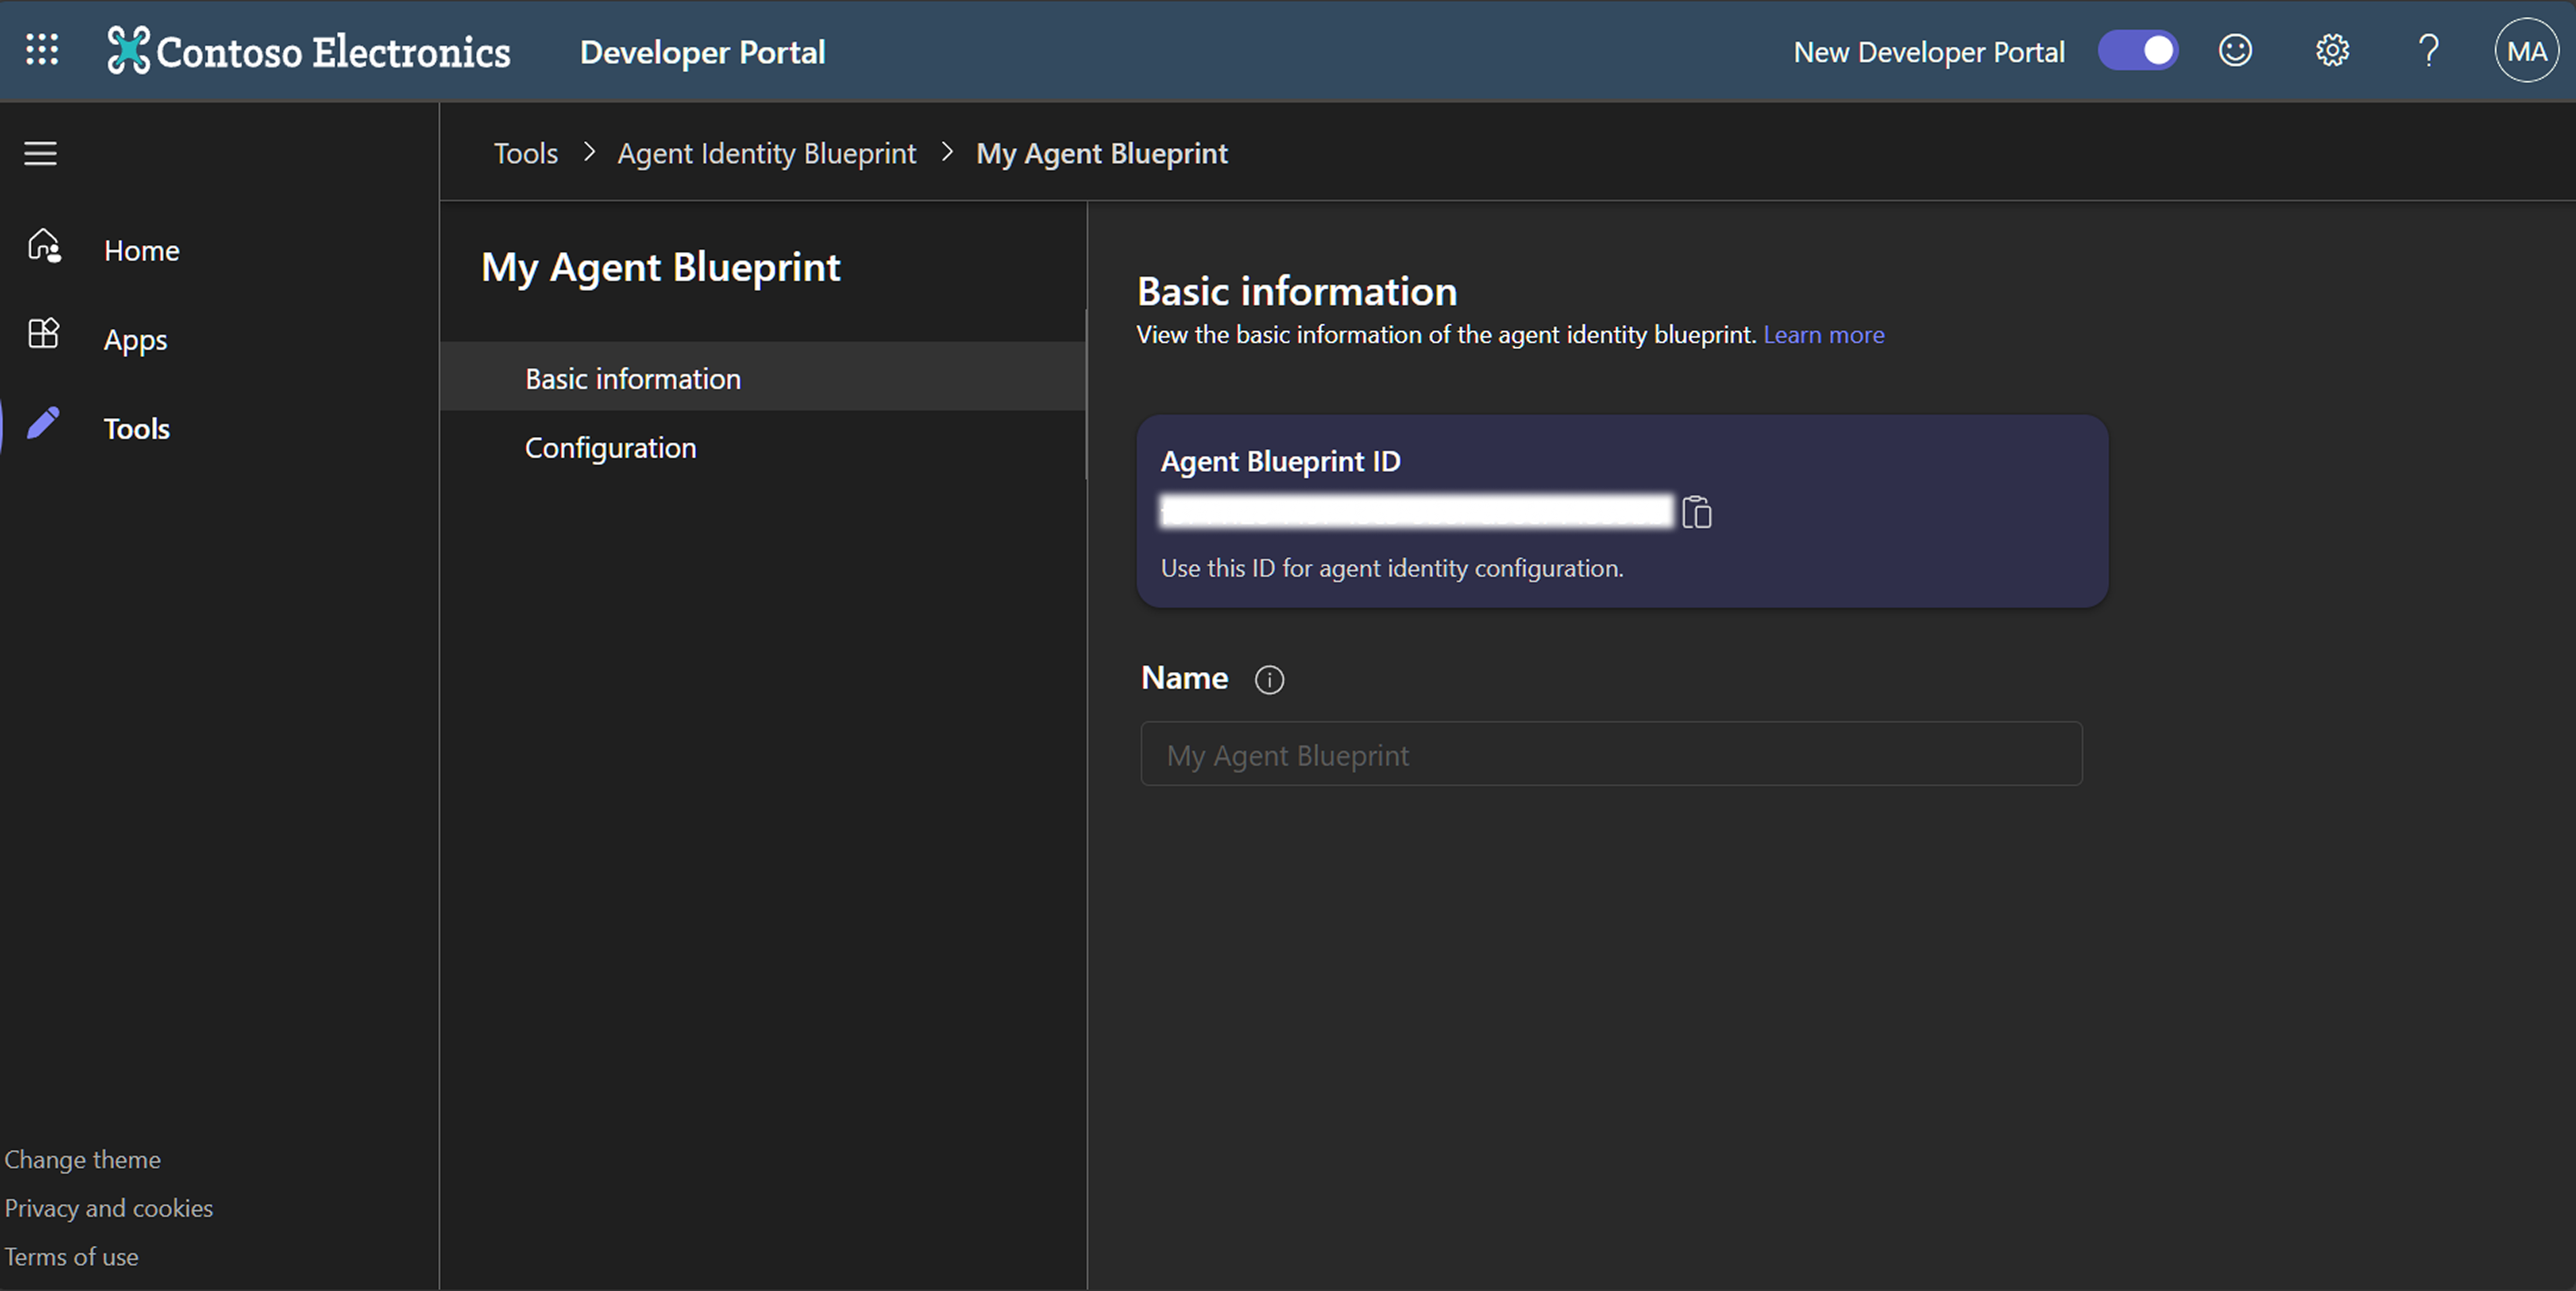Go to Home in the sidebar

point(141,250)
